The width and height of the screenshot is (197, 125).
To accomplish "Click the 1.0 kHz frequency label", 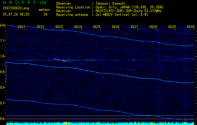I will tap(3, 56).
